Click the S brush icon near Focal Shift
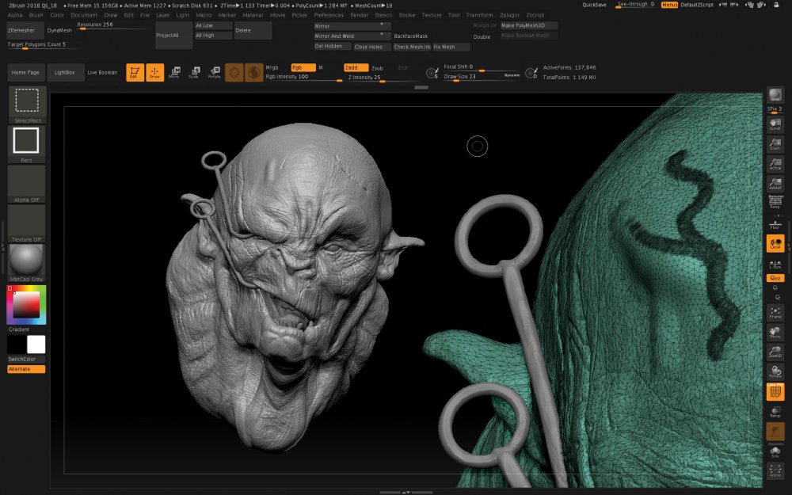Viewport: 792px width, 495px height. (432, 73)
